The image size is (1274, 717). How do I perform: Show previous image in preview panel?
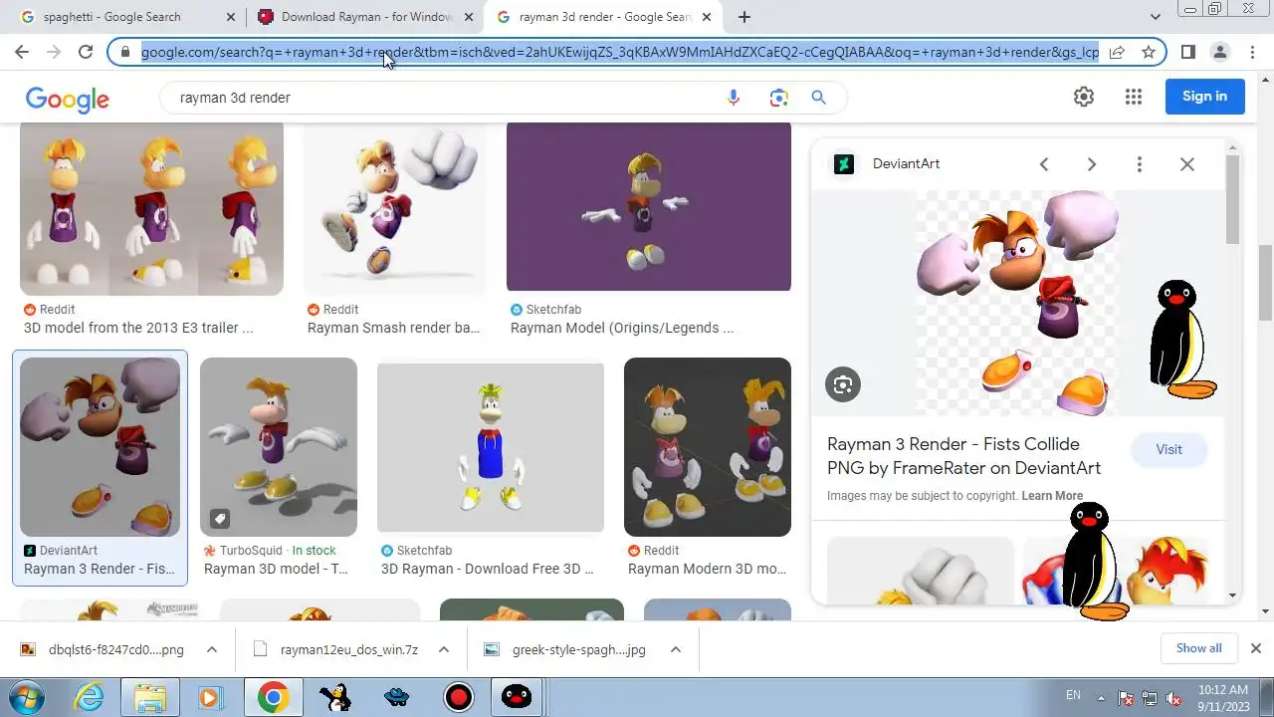[1044, 164]
